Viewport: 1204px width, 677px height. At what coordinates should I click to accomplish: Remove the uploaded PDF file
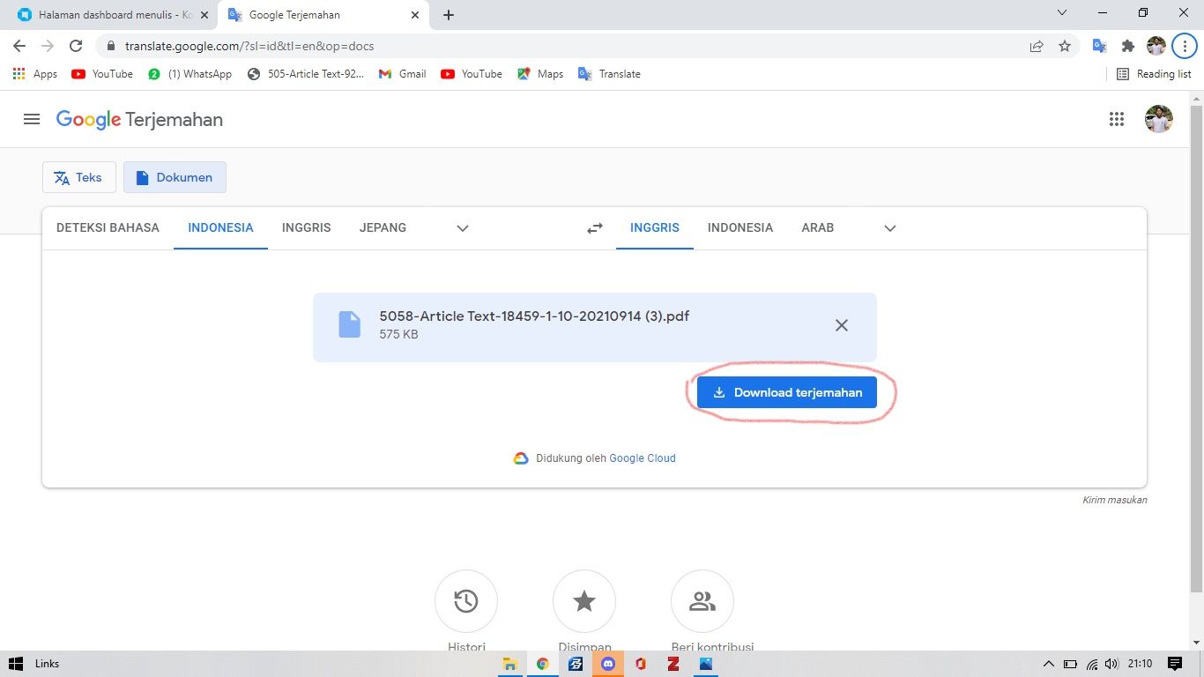(x=842, y=325)
